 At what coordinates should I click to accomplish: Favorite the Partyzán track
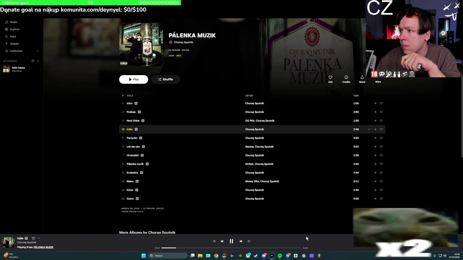coord(381,138)
